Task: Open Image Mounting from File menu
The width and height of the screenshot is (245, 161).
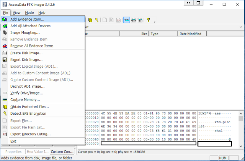Action: click(x=43, y=33)
